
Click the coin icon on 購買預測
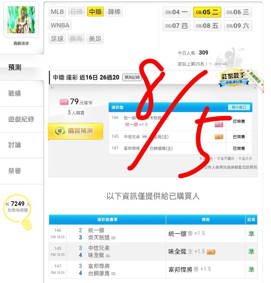click(x=60, y=131)
